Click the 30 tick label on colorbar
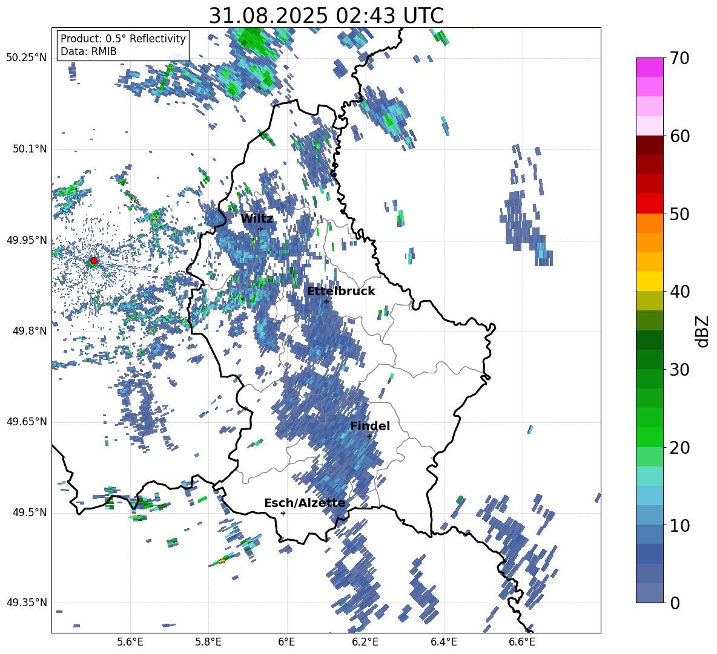 681,370
